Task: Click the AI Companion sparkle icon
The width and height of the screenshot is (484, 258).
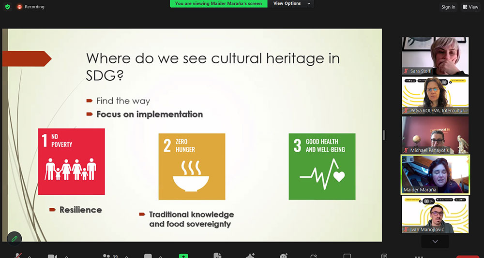Action: click(250, 256)
